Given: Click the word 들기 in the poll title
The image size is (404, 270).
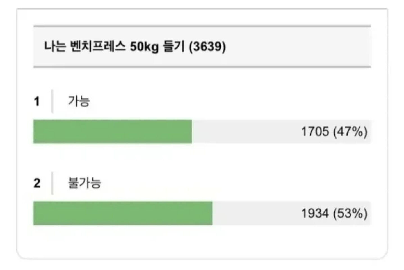Looking at the screenshot, I should 174,46.
